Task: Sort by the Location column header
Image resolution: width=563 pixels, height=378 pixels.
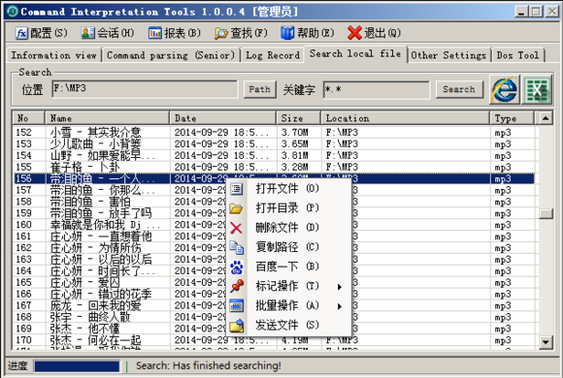Action: [x=405, y=118]
